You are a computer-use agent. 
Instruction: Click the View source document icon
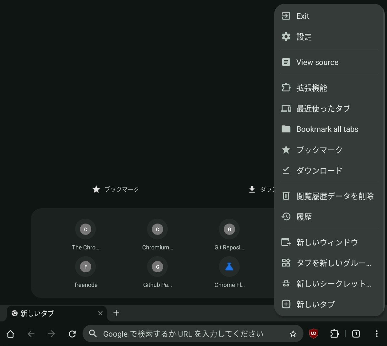[x=286, y=62]
